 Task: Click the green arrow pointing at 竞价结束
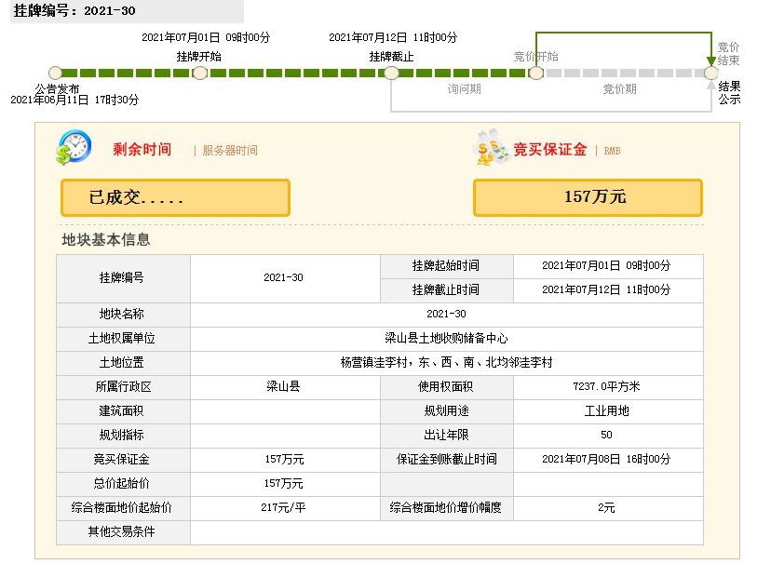(x=711, y=60)
